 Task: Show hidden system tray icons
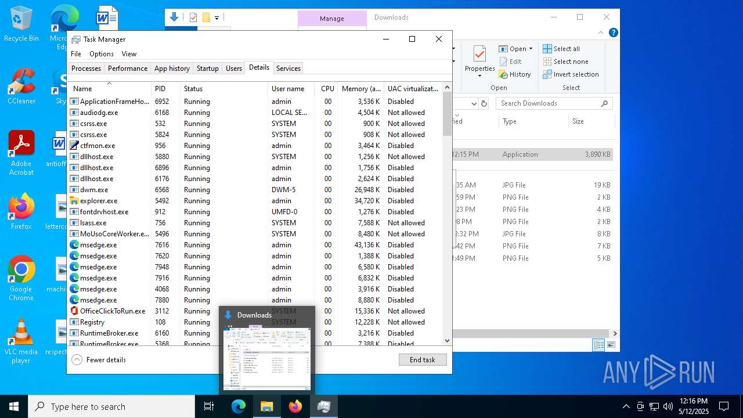click(626, 406)
